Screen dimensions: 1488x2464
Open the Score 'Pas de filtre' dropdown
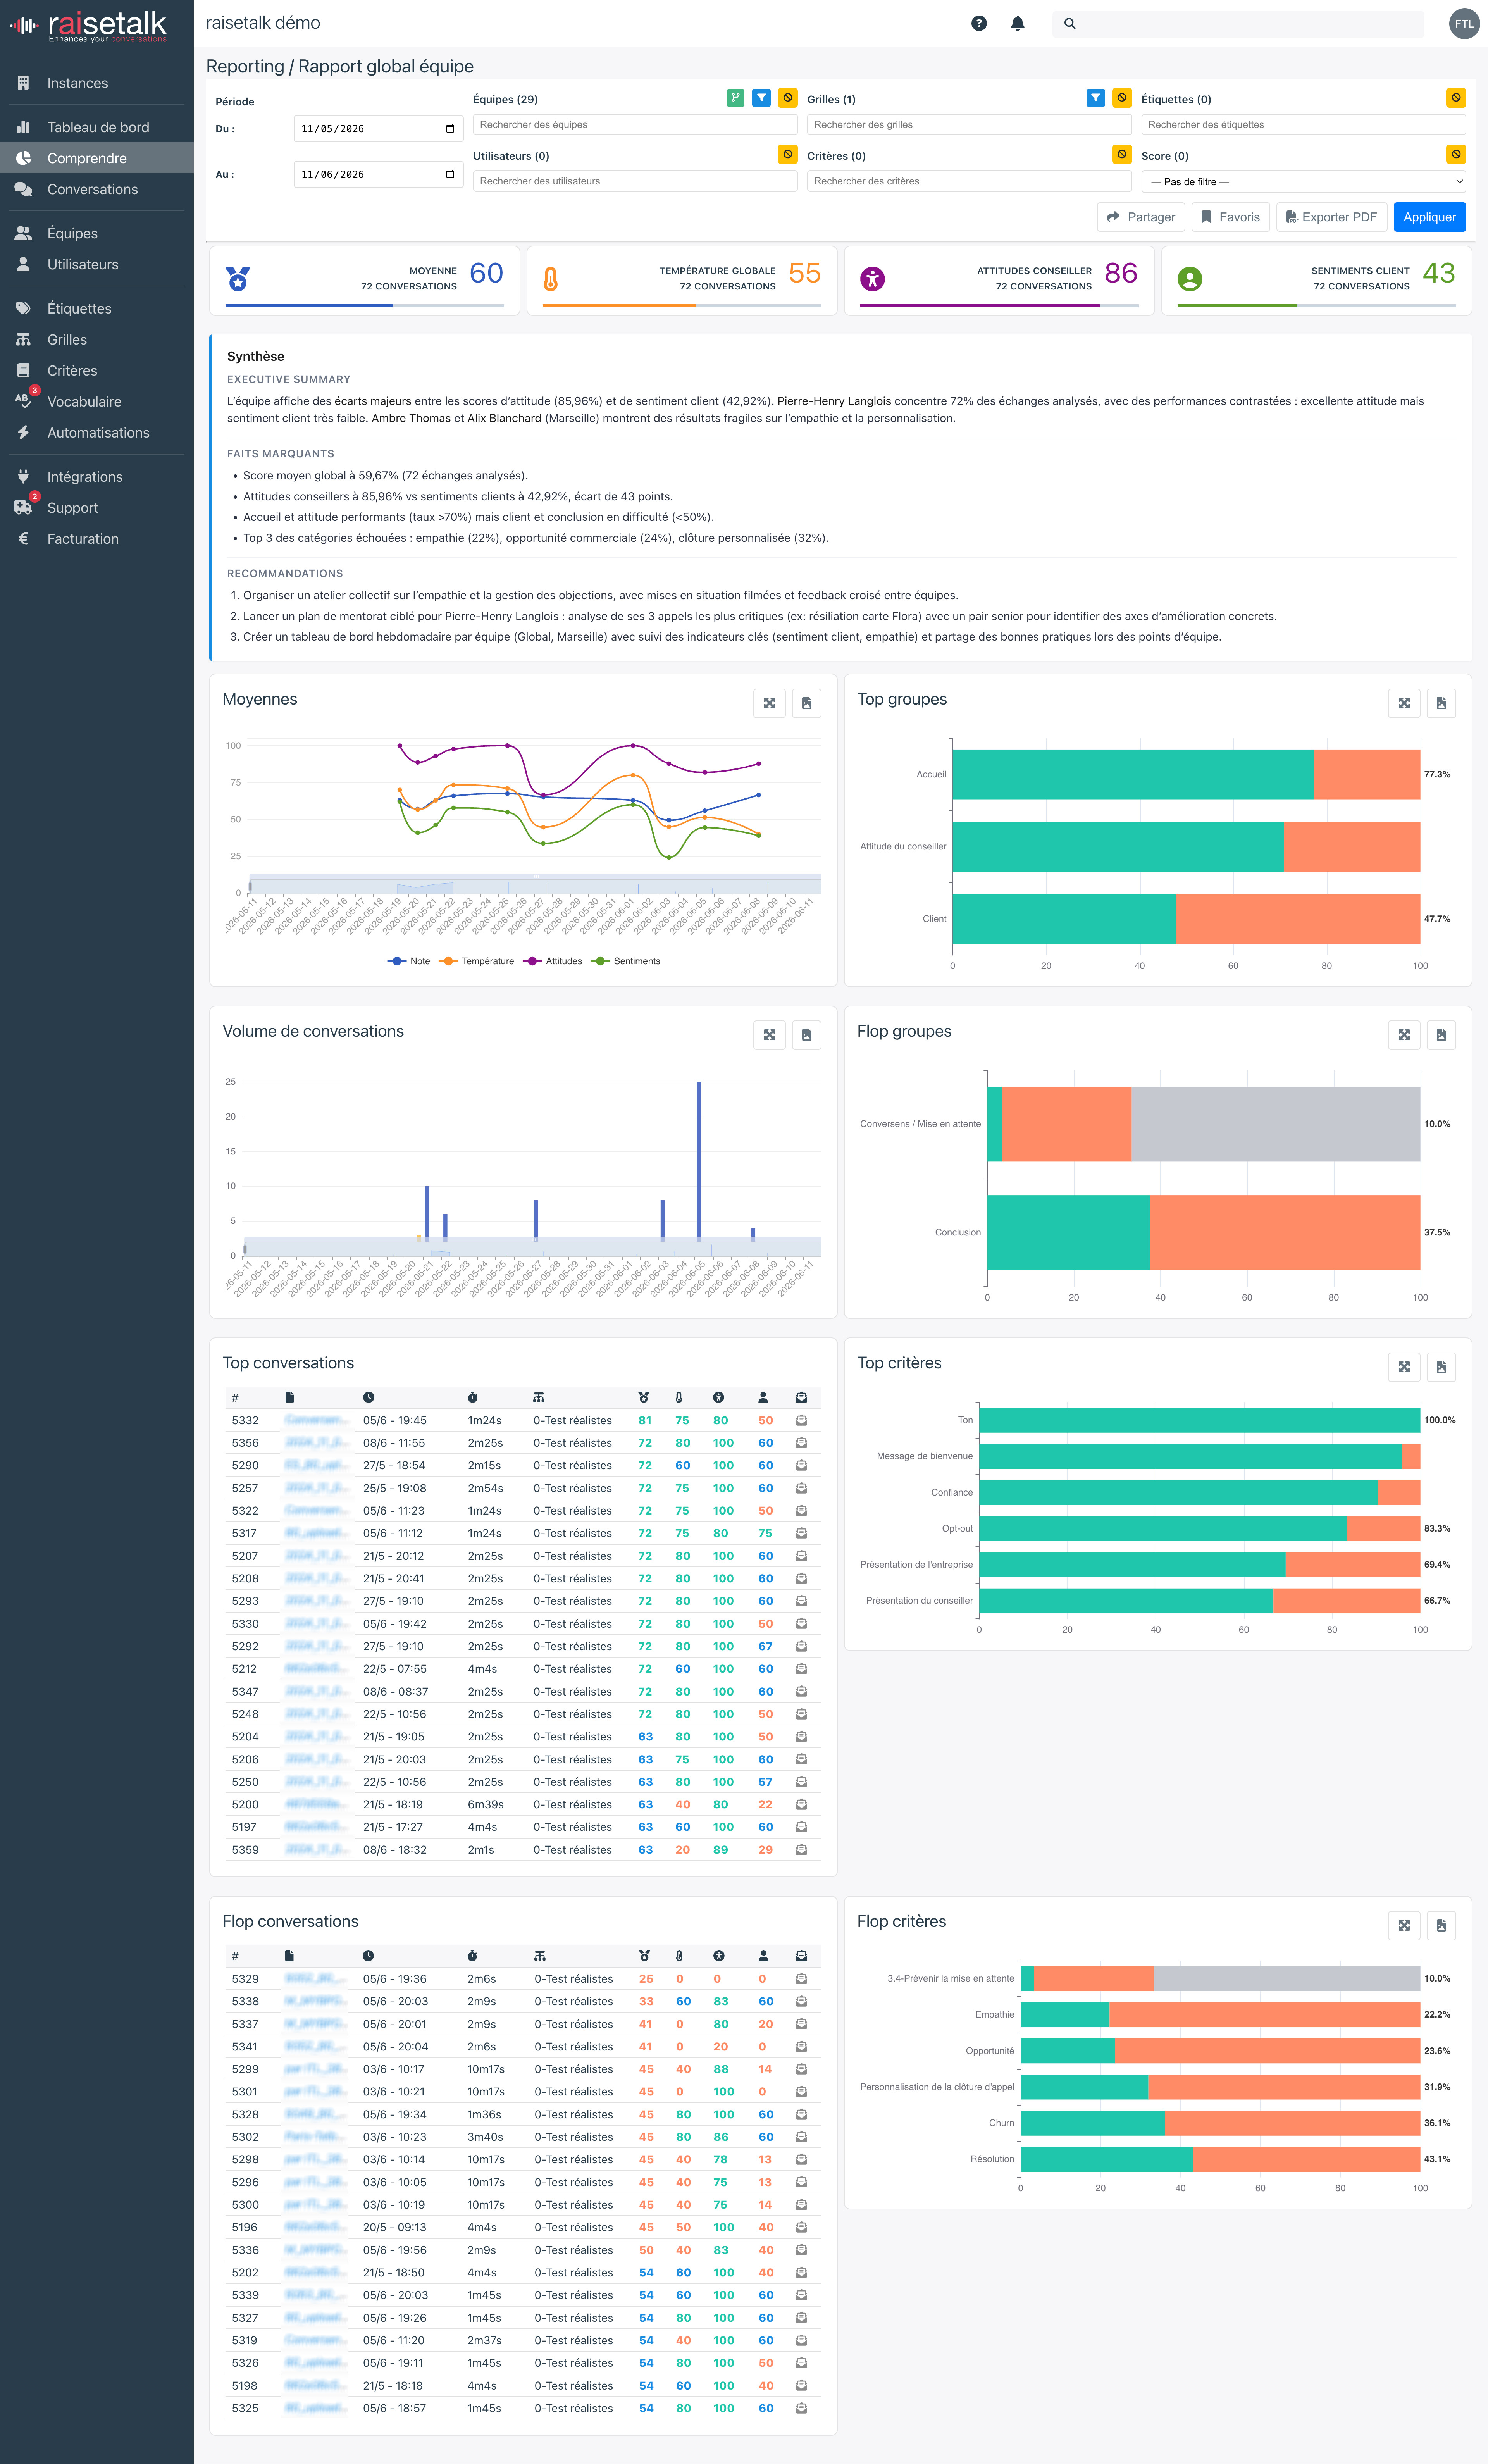(x=1303, y=182)
